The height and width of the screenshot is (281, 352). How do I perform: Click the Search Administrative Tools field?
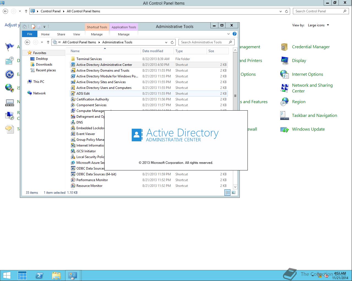[x=204, y=42]
